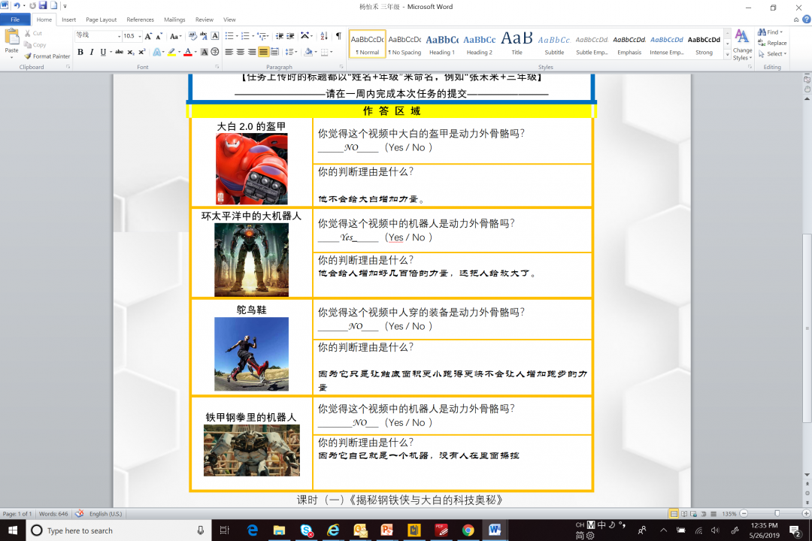Open the Find tool in Editing group
The image size is (812, 541).
(770, 32)
